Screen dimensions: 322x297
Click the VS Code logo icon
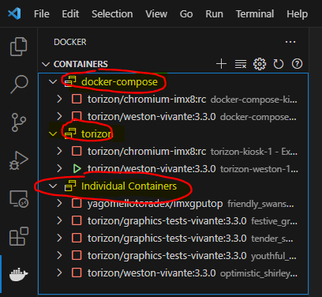[14, 13]
